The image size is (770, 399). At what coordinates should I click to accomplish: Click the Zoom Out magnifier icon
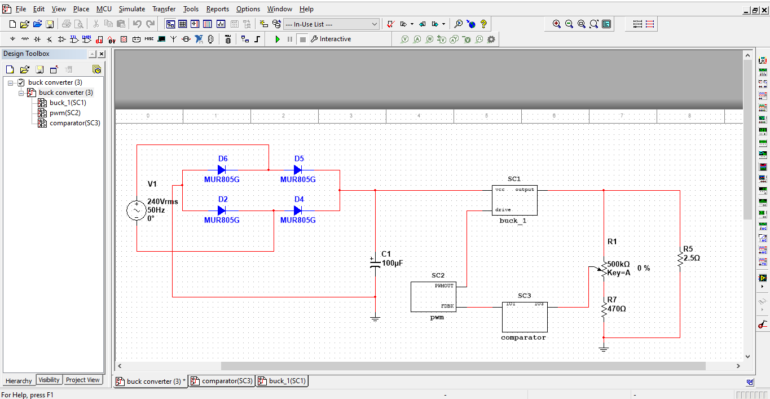[x=569, y=24]
